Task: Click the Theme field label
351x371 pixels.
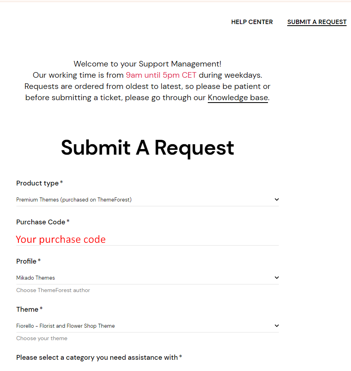Action: (29, 309)
